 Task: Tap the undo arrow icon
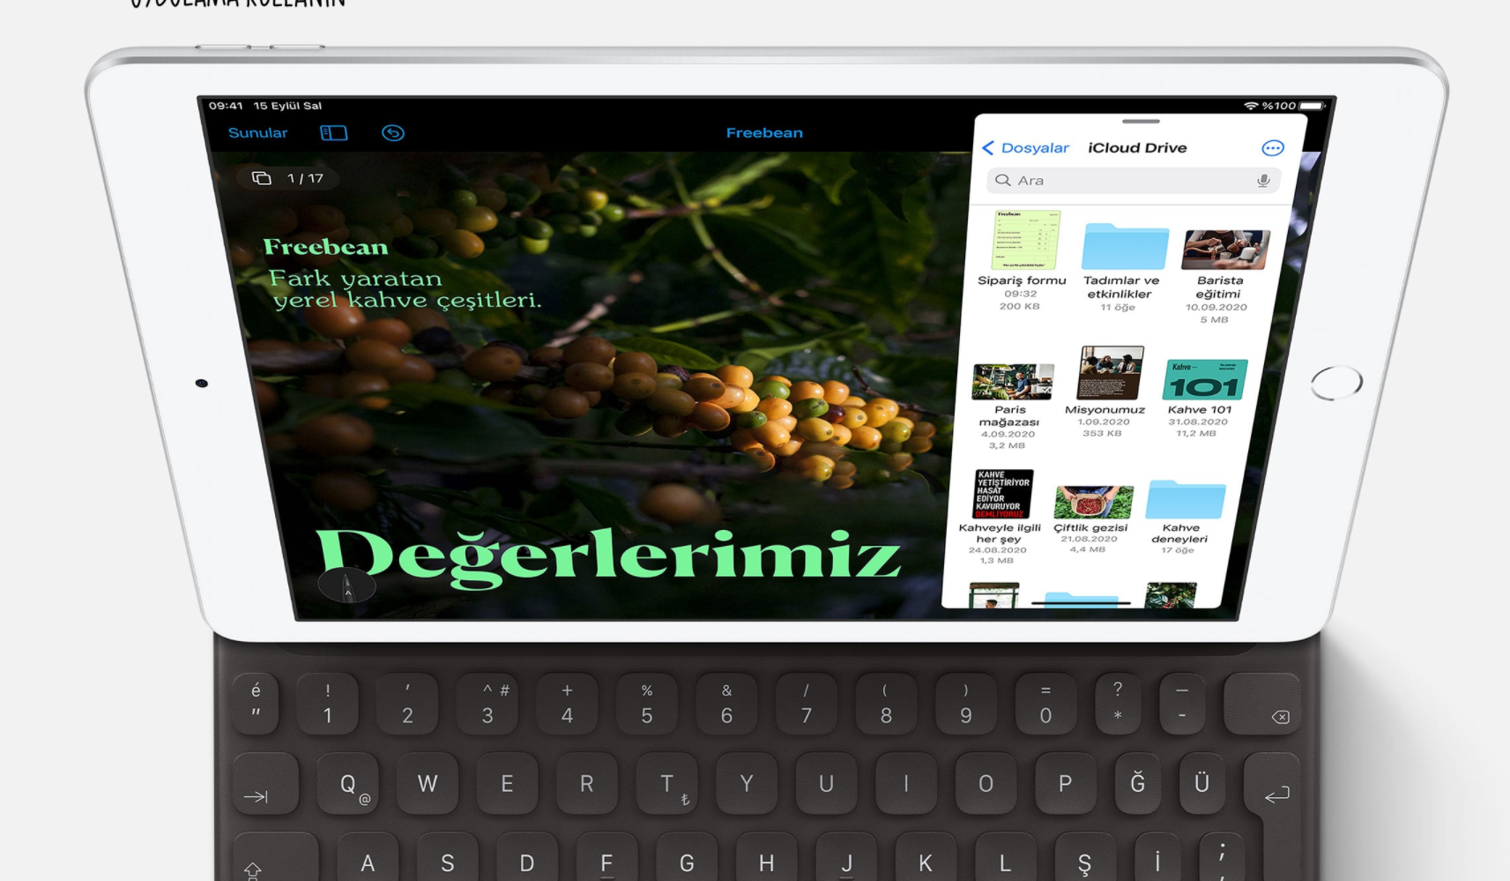pyautogui.click(x=393, y=133)
